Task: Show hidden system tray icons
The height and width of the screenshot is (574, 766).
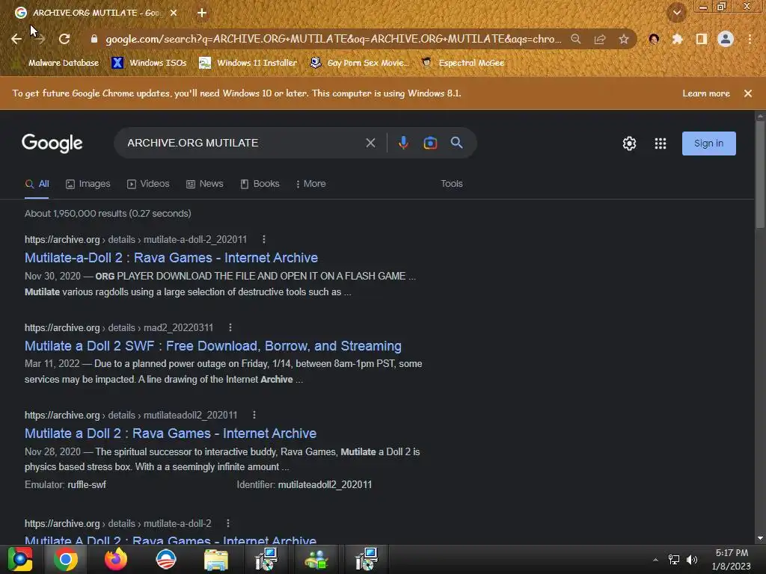Action: (x=655, y=560)
